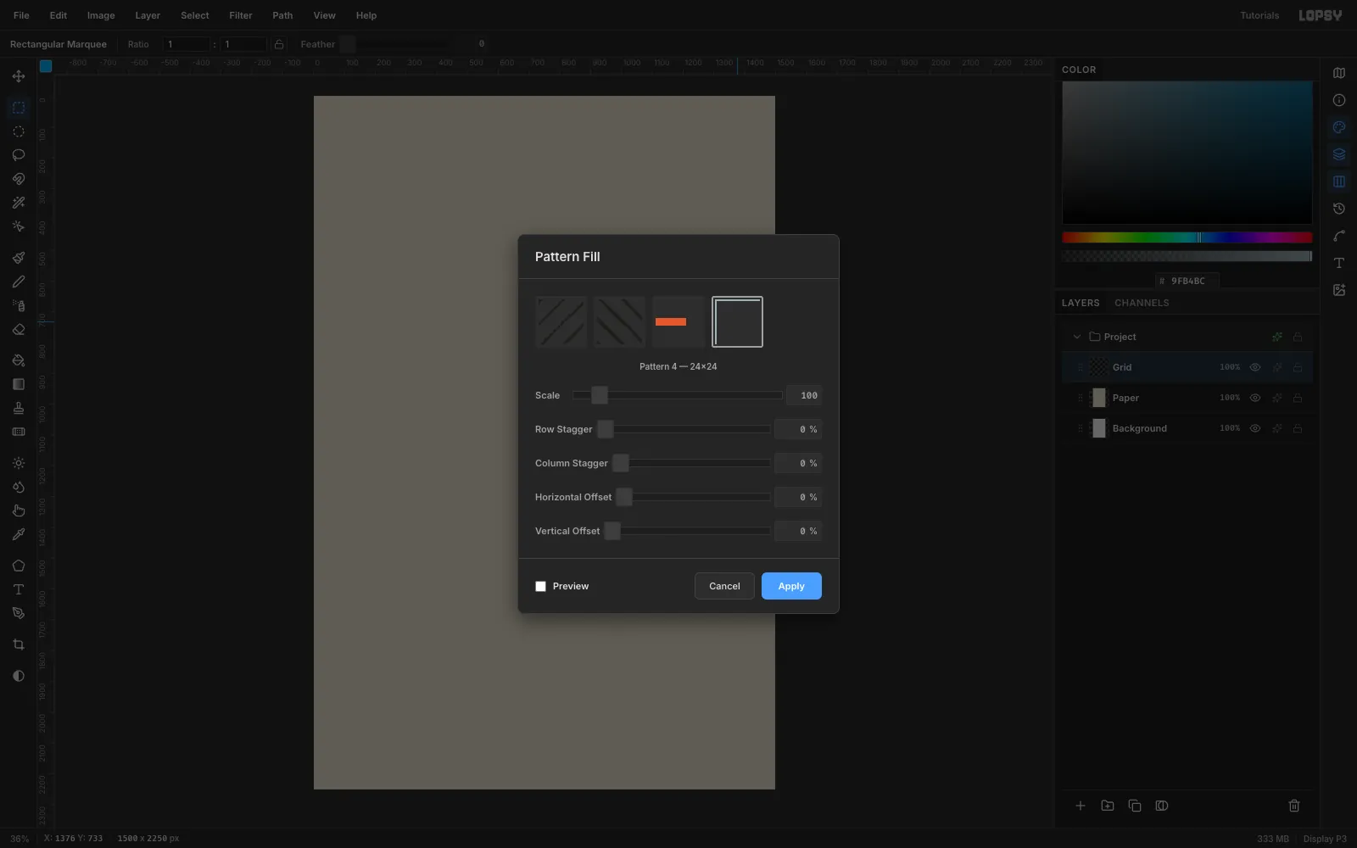Open the Help menu

(366, 15)
